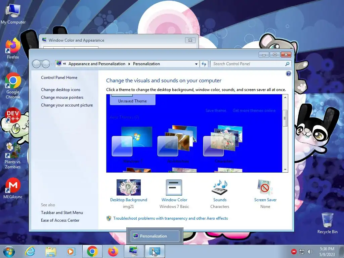The height and width of the screenshot is (258, 344).
Task: Click the Screen Saver icon
Action: point(265,187)
